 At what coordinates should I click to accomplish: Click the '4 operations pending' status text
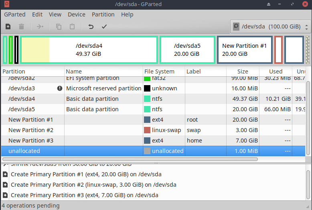click(30, 206)
